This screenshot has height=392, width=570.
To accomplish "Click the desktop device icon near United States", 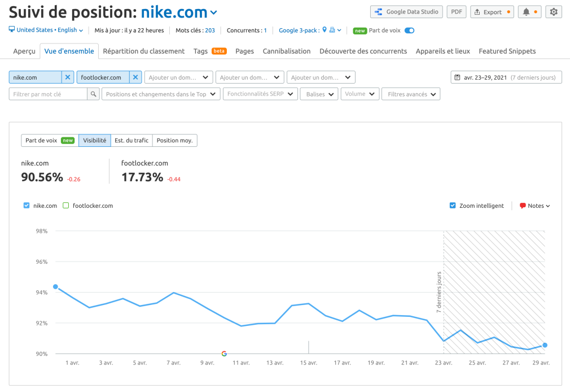I will (12, 29).
